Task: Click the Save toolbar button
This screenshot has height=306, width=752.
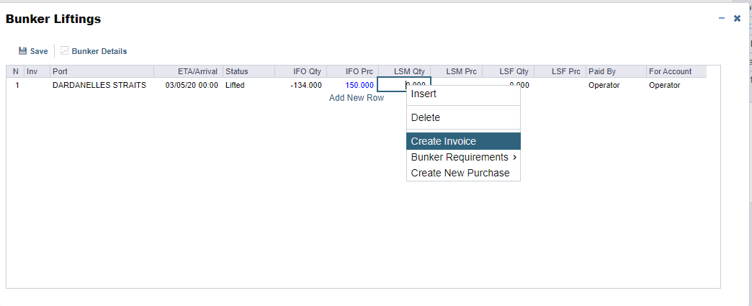Action: (x=38, y=51)
